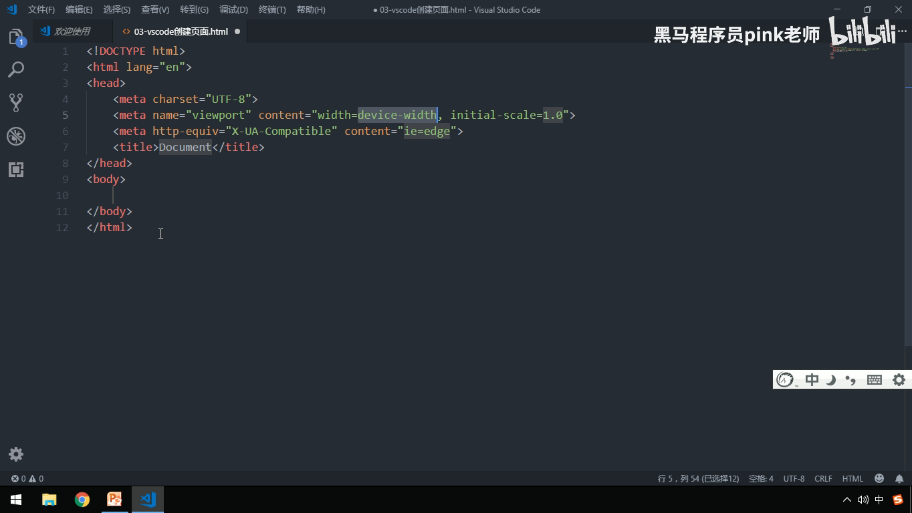
Task: Open PowerPoint from taskbar
Action: [115, 500]
